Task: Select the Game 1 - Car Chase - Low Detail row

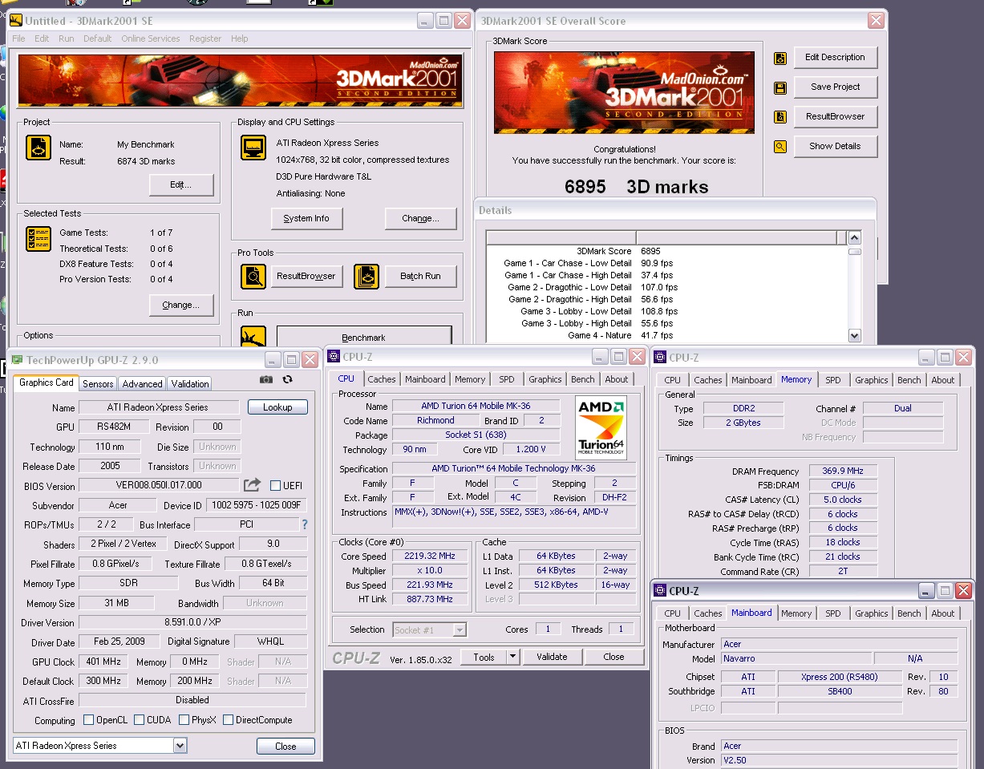Action: click(666, 263)
